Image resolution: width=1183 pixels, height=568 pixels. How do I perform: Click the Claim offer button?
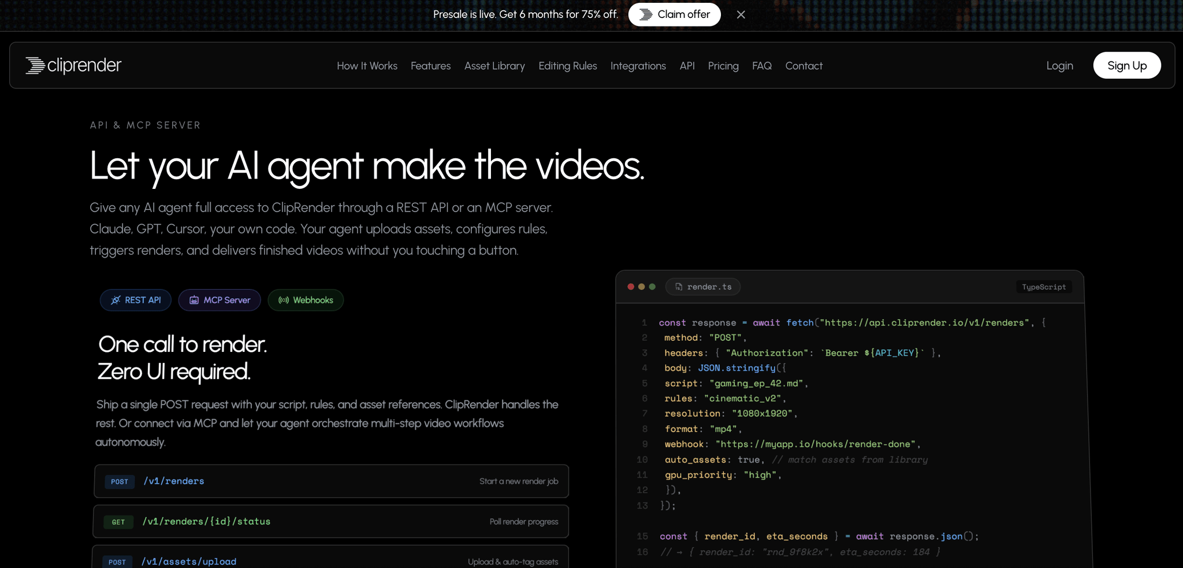click(x=674, y=14)
